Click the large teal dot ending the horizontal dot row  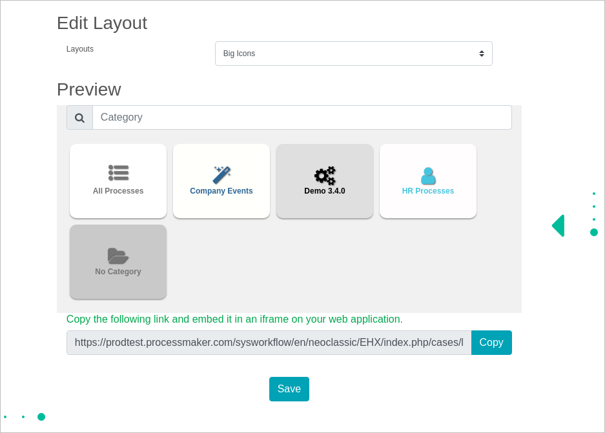[41, 417]
